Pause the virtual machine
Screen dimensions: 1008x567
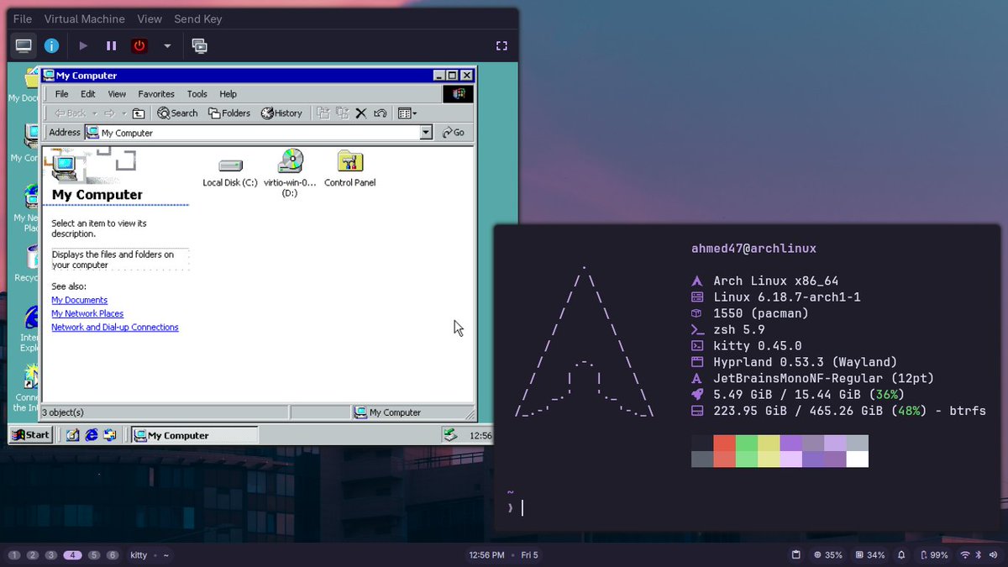pos(111,46)
